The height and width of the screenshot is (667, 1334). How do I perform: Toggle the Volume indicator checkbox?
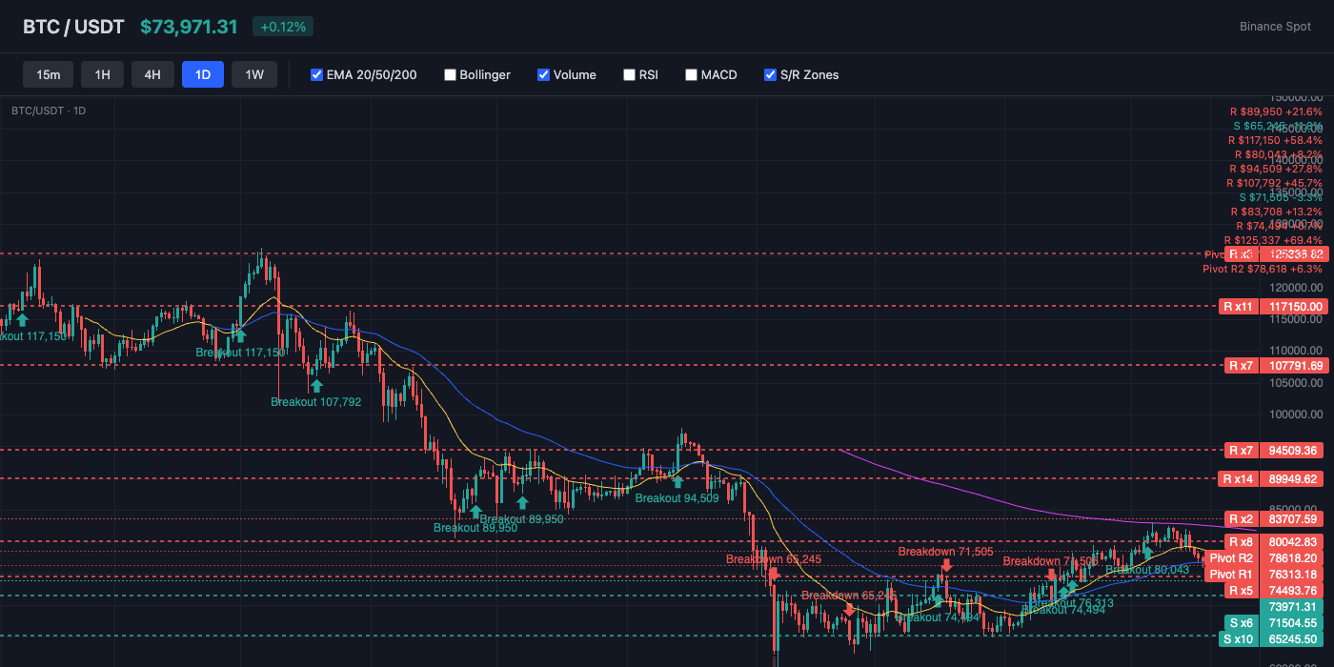pyautogui.click(x=543, y=74)
